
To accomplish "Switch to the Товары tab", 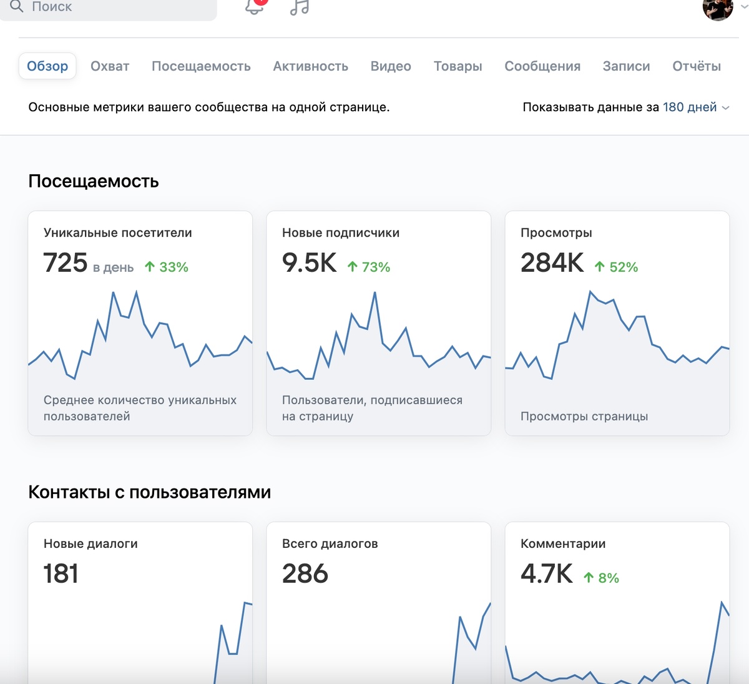I will click(458, 66).
